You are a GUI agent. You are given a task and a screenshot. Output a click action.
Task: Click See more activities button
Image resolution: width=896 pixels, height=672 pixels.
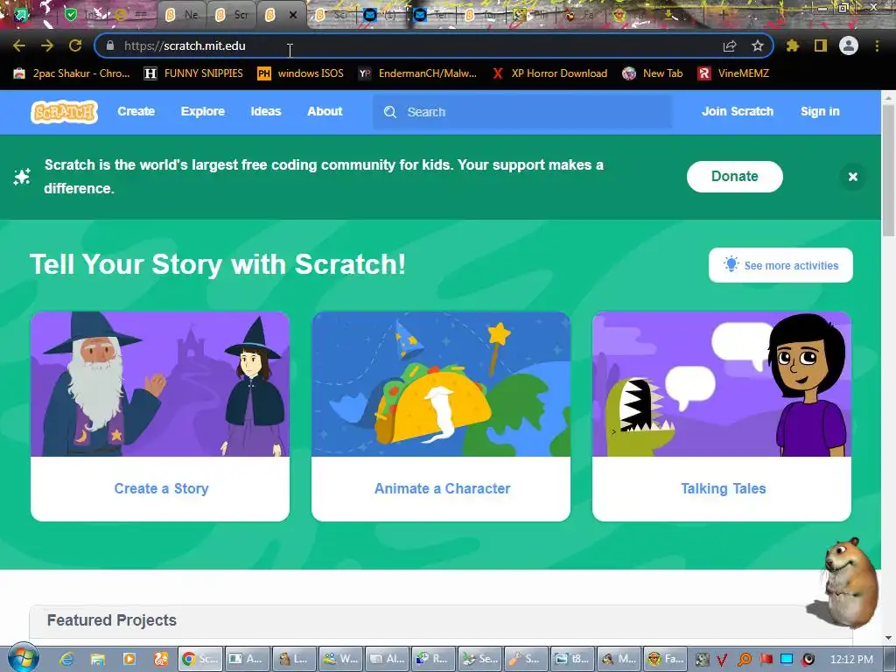pyautogui.click(x=780, y=265)
